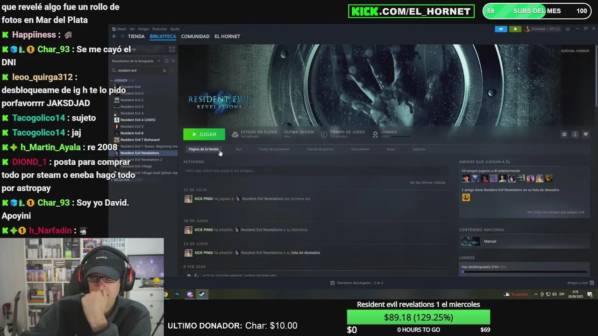Open the Ver menu
Viewport: 598px width, 336px height.
click(x=132, y=29)
